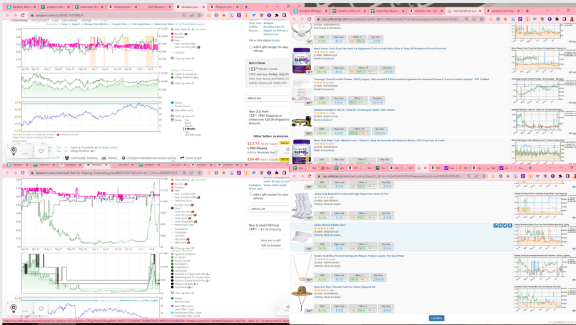576x325 pixels.
Task: Heart icon in Spikeball Amazon window
Action: pos(41,309)
